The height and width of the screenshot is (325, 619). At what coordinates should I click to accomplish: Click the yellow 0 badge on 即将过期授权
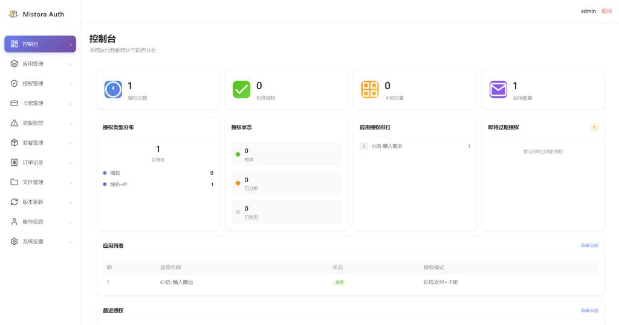pos(594,127)
